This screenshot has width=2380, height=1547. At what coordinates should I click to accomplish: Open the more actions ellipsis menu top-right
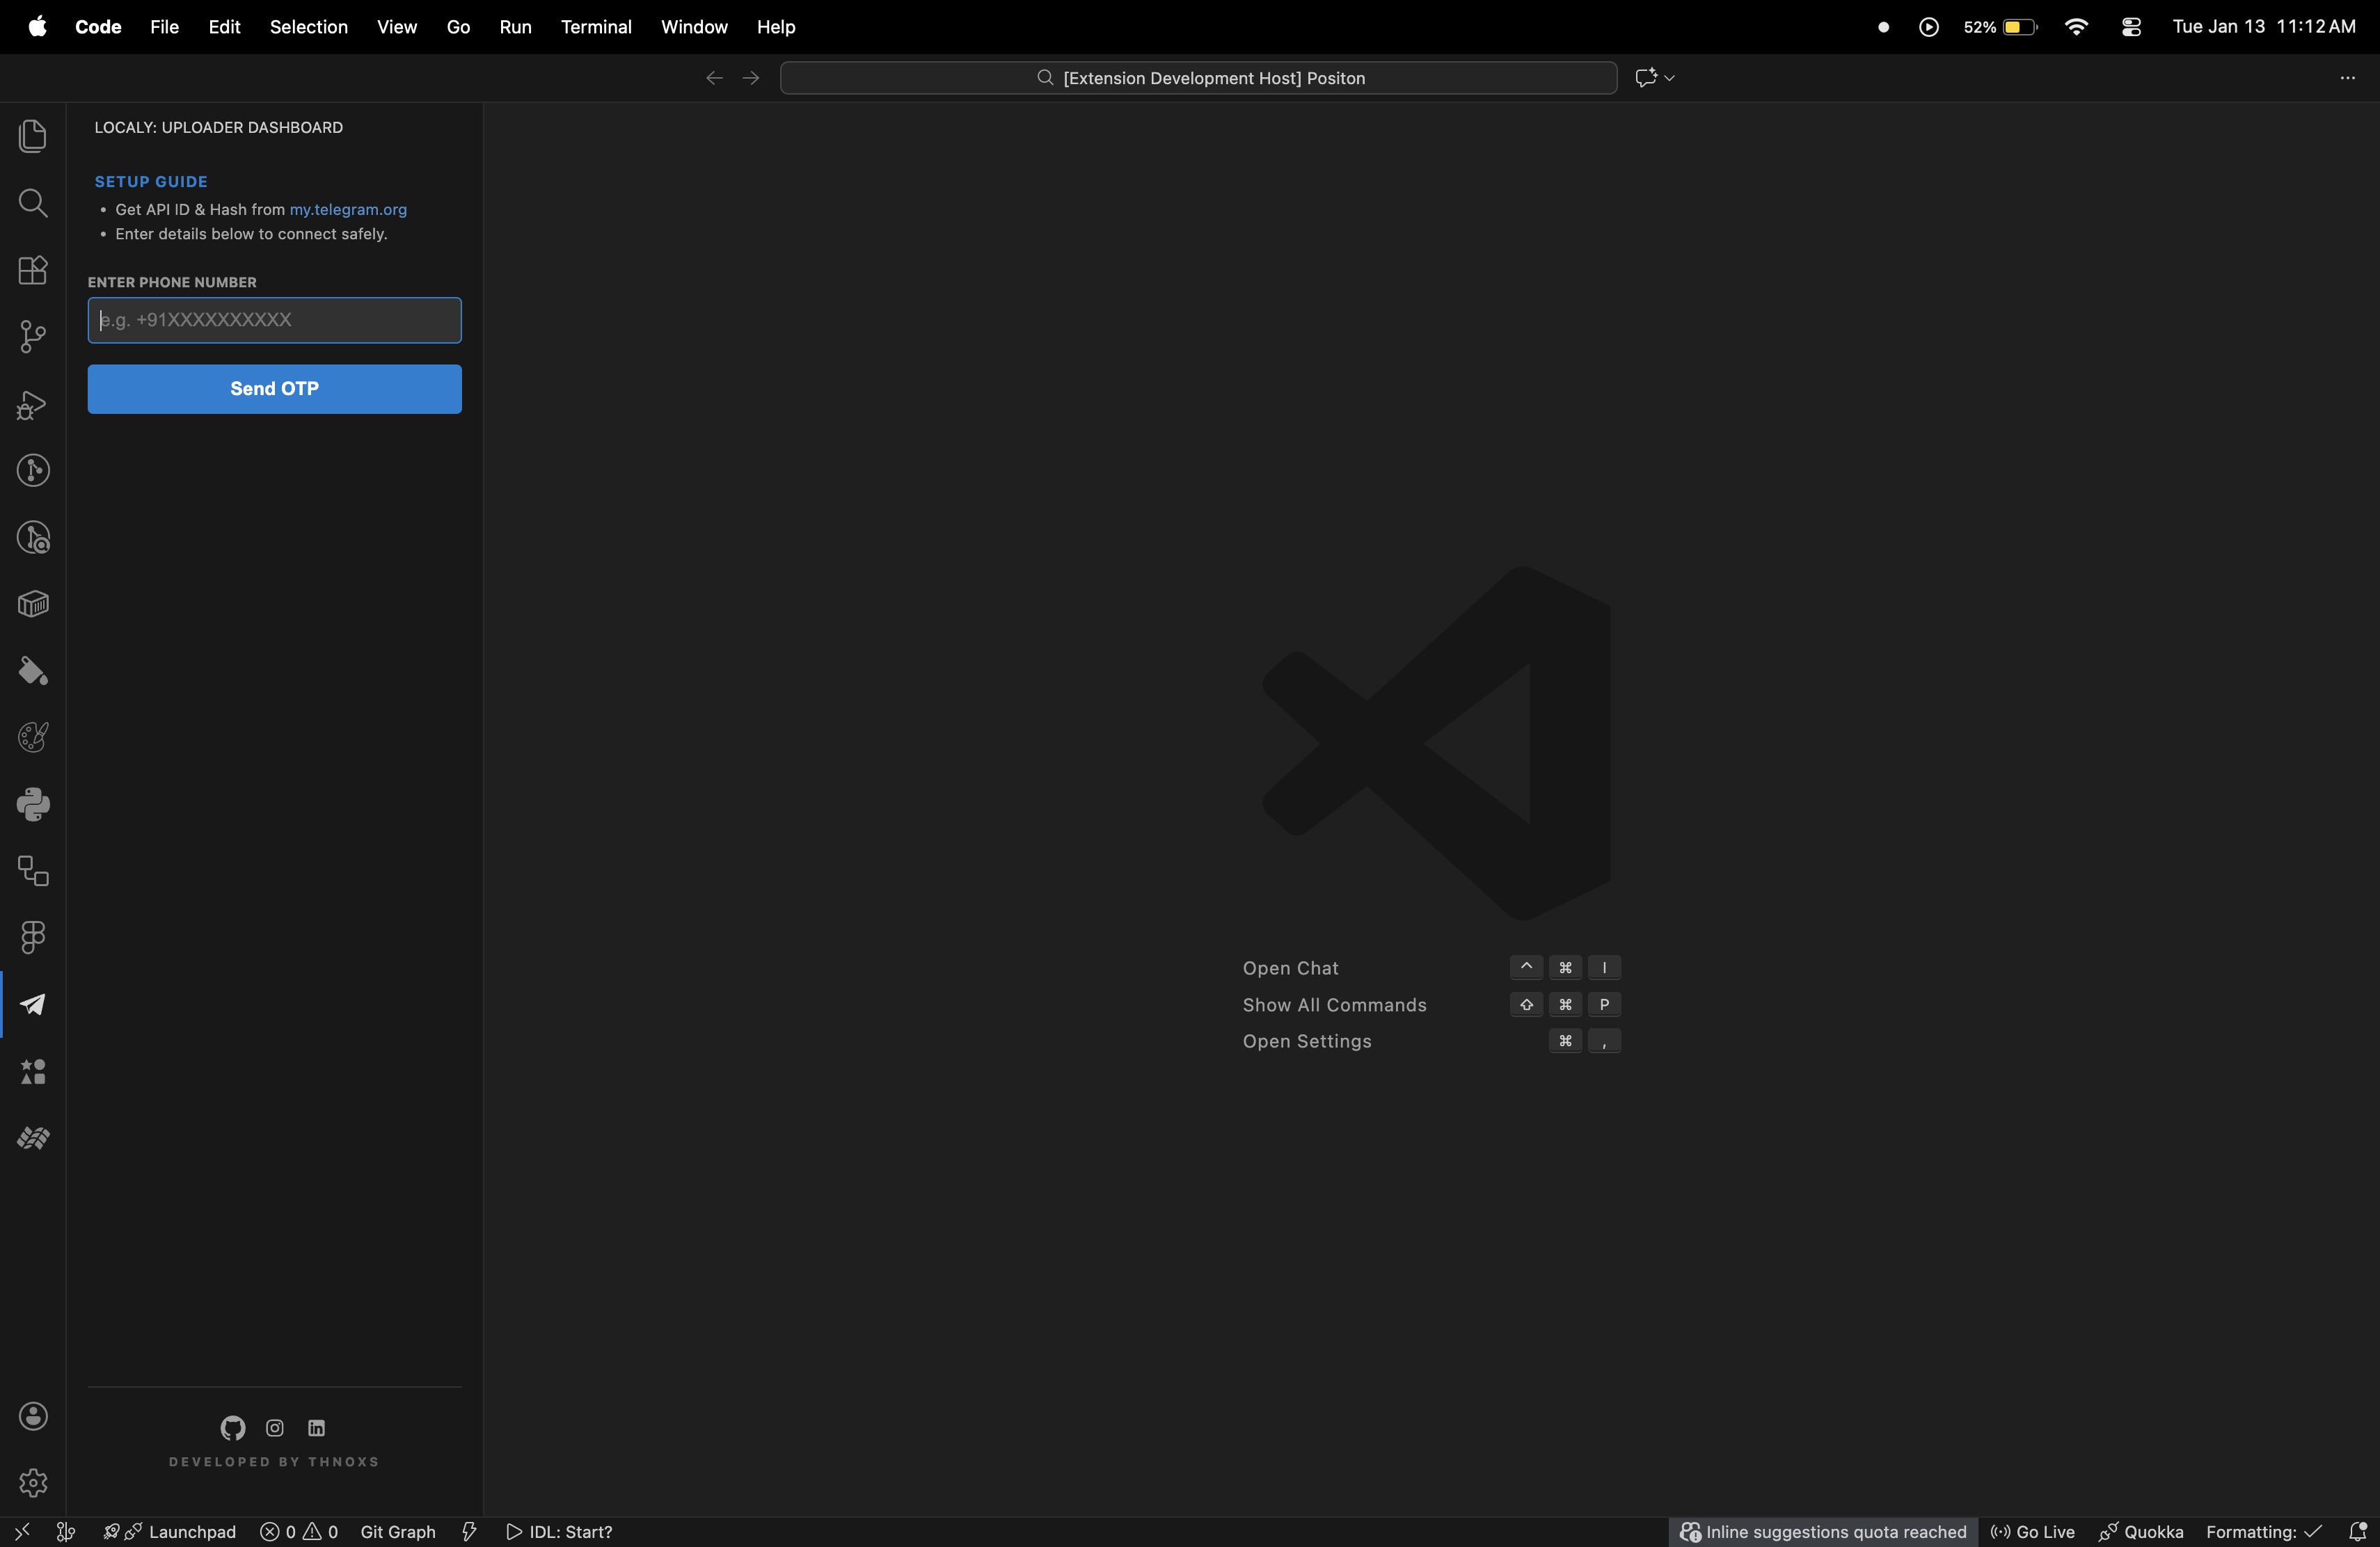[2349, 77]
